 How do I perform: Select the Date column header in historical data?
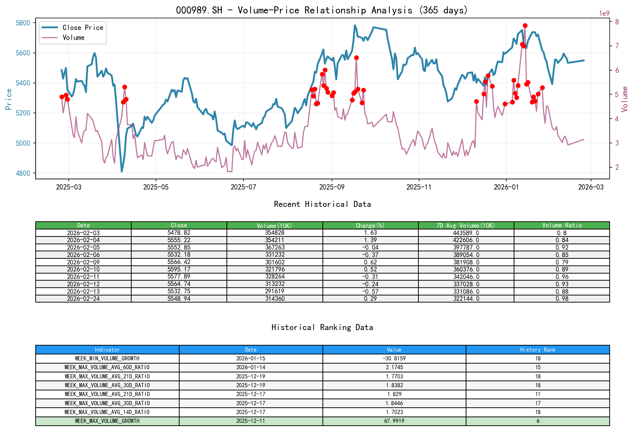coord(83,225)
